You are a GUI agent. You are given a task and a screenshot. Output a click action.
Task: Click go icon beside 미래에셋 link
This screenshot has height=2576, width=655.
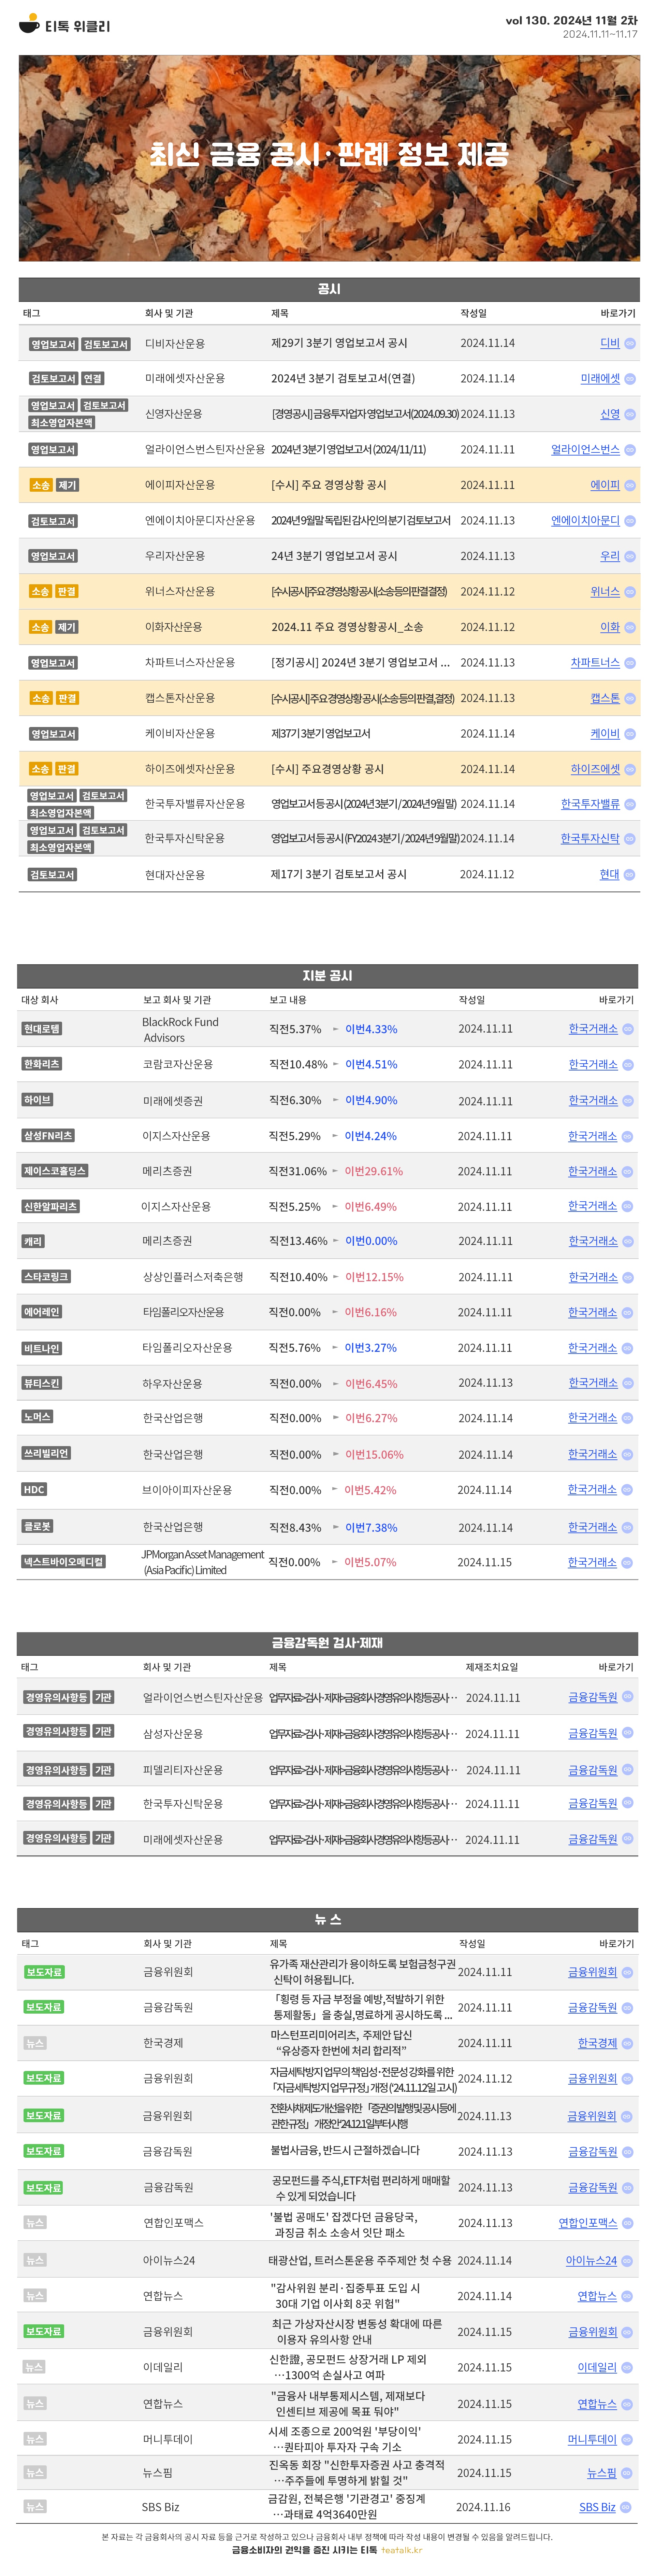tap(630, 379)
